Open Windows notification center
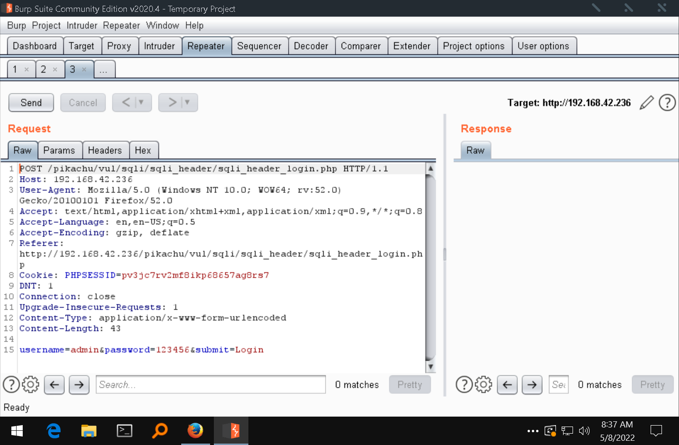The image size is (679, 445). pos(656,431)
